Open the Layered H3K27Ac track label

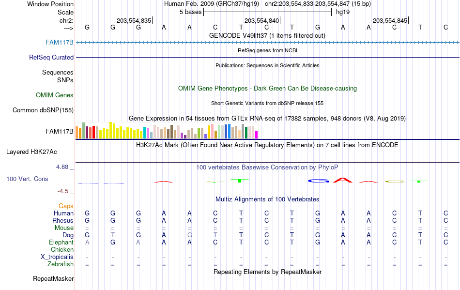coord(31,152)
